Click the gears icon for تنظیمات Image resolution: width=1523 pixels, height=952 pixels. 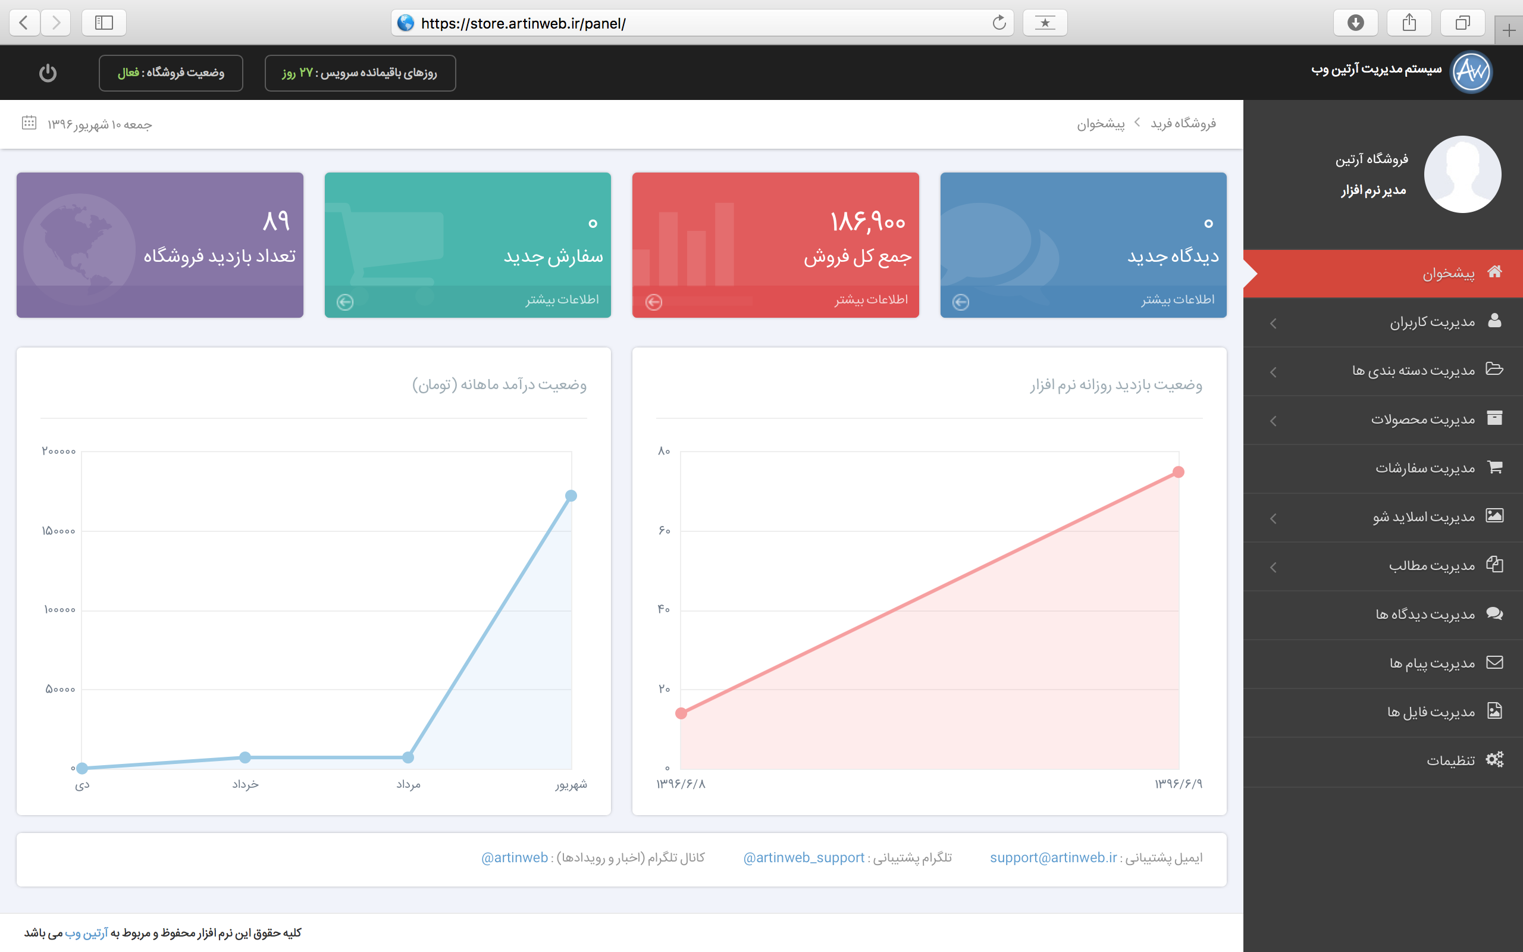click(1494, 759)
